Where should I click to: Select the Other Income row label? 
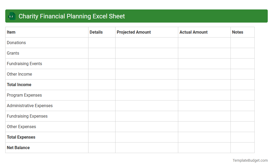pyautogui.click(x=19, y=74)
